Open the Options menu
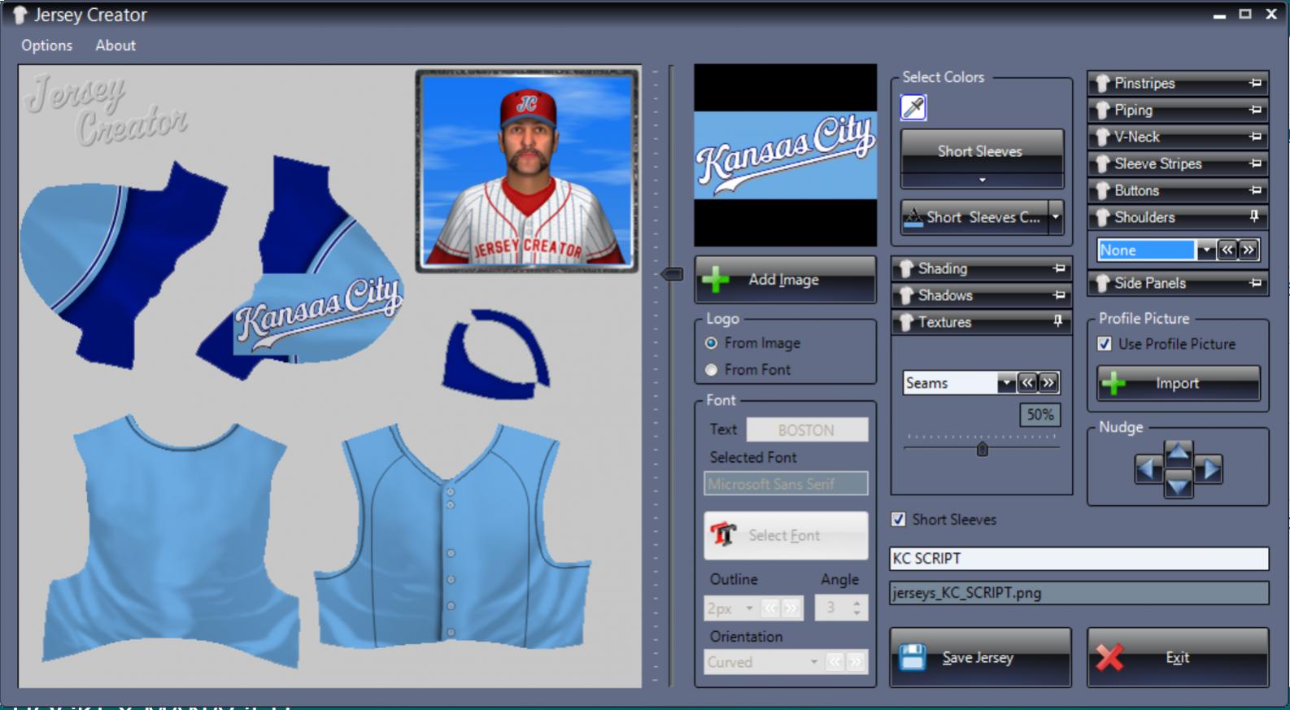 (x=46, y=46)
